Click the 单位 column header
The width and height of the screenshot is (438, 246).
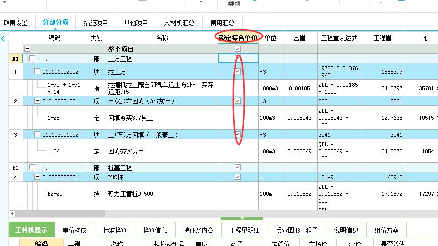click(270, 38)
